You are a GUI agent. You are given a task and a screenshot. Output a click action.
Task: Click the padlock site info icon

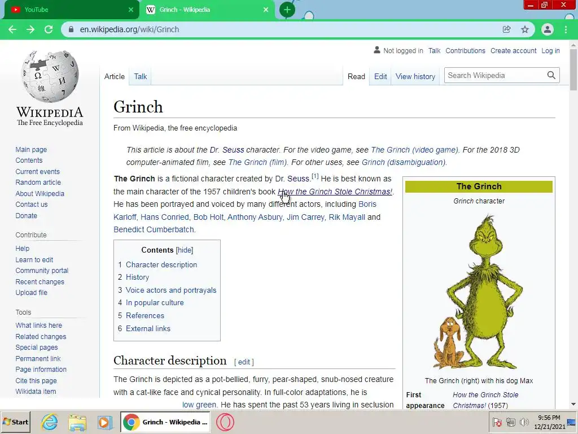pyautogui.click(x=72, y=29)
